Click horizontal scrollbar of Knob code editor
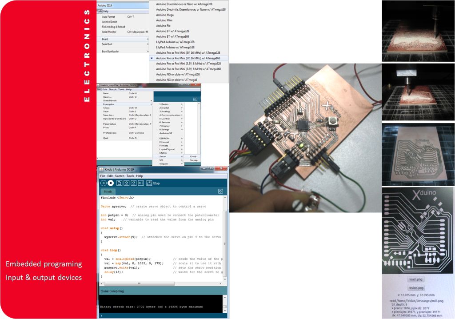This screenshot has height=319, width=455. [x=139, y=283]
